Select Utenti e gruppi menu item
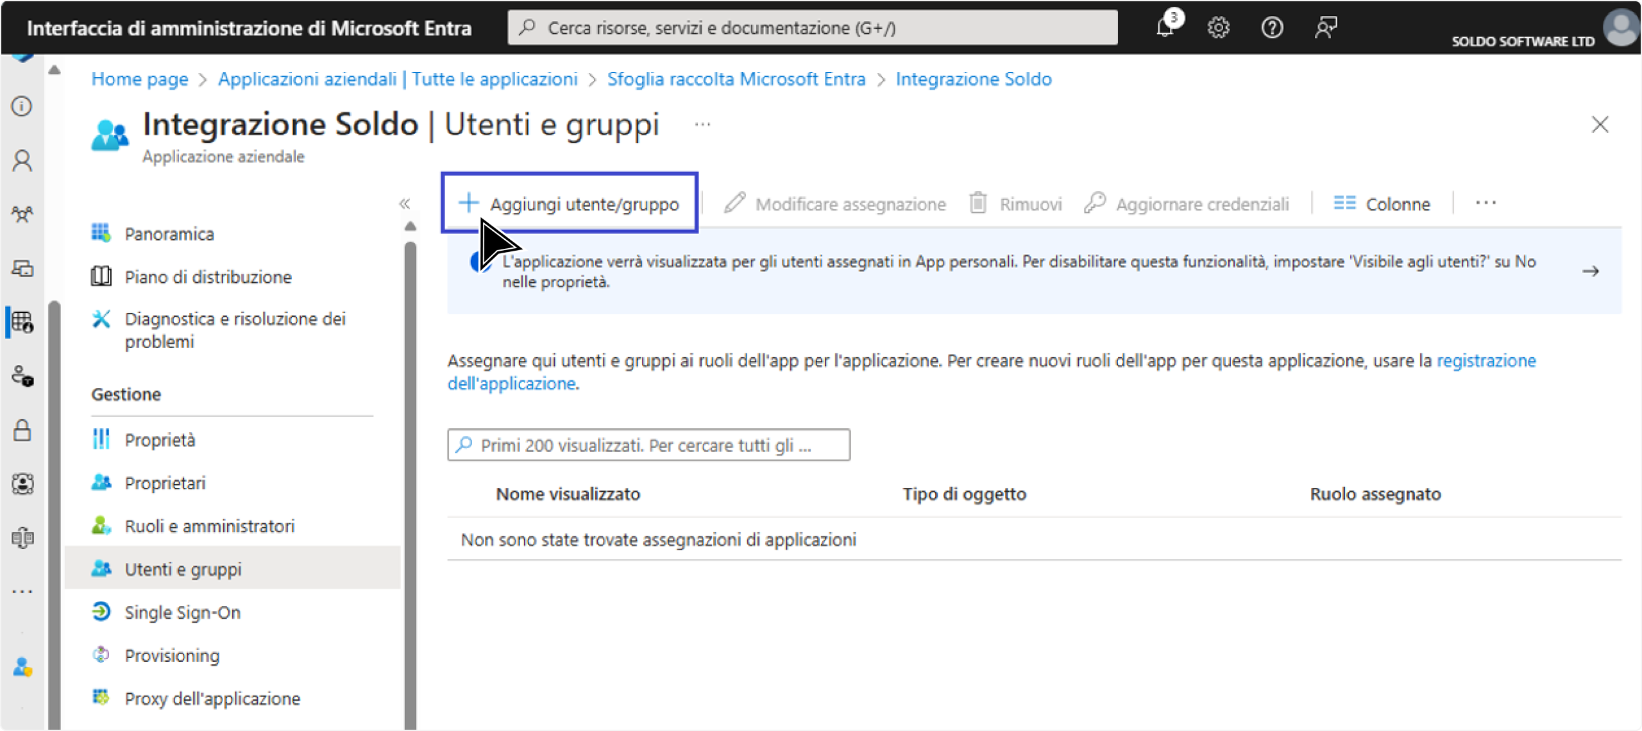Image resolution: width=1642 pixels, height=731 pixels. pos(233,569)
